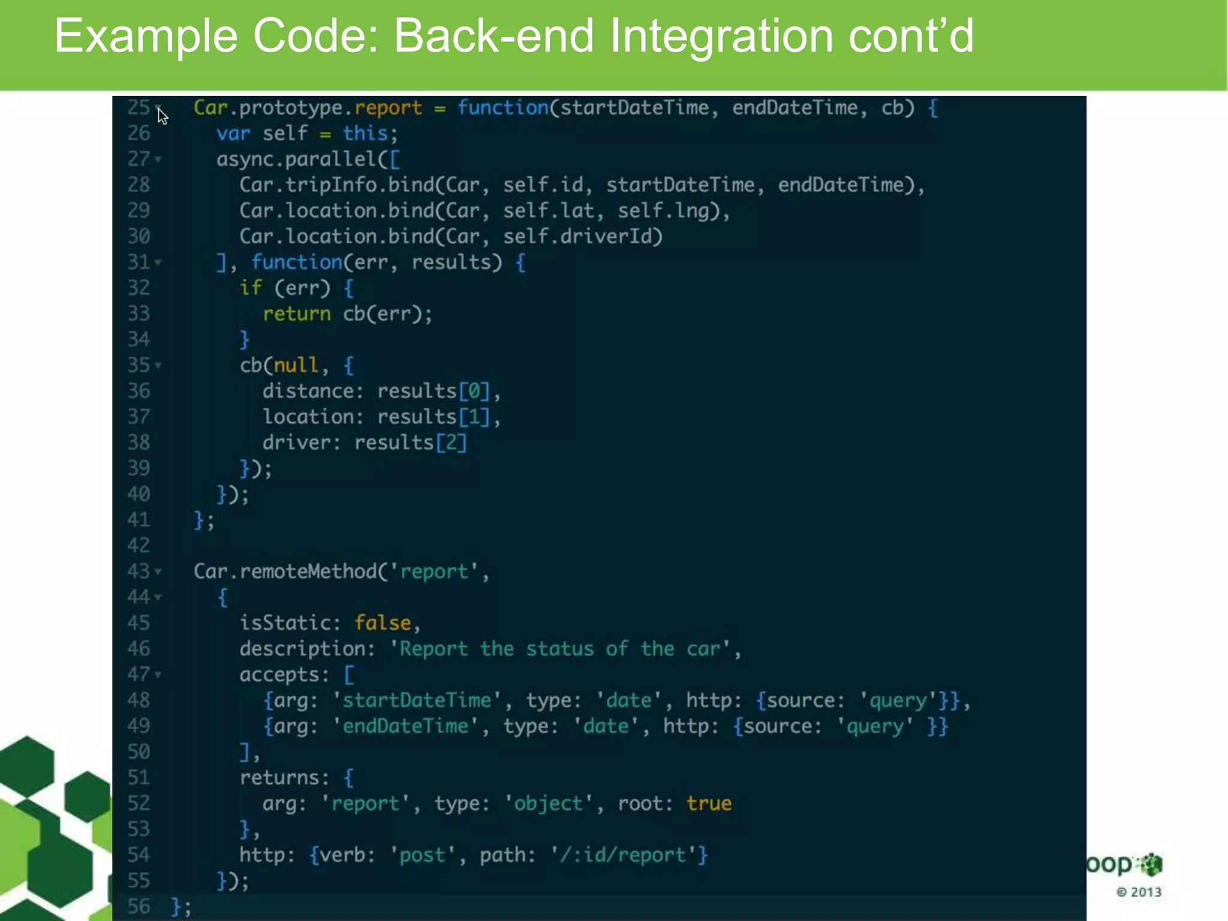Click the 'http: {verb: 'post'' line

(x=474, y=855)
